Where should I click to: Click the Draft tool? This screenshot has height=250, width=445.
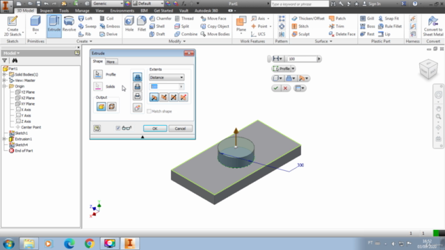coord(157,34)
